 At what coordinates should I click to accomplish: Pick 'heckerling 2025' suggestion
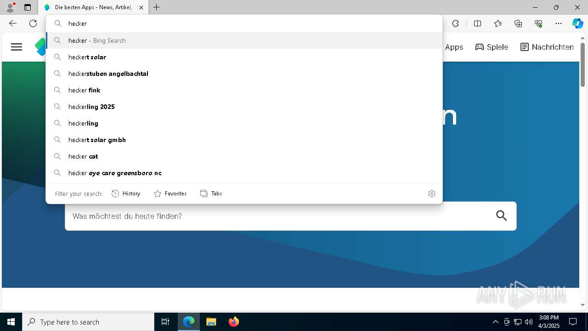click(244, 107)
